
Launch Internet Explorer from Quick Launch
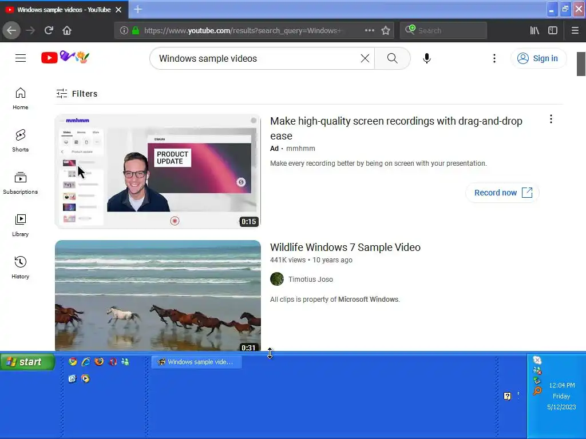[86, 361]
